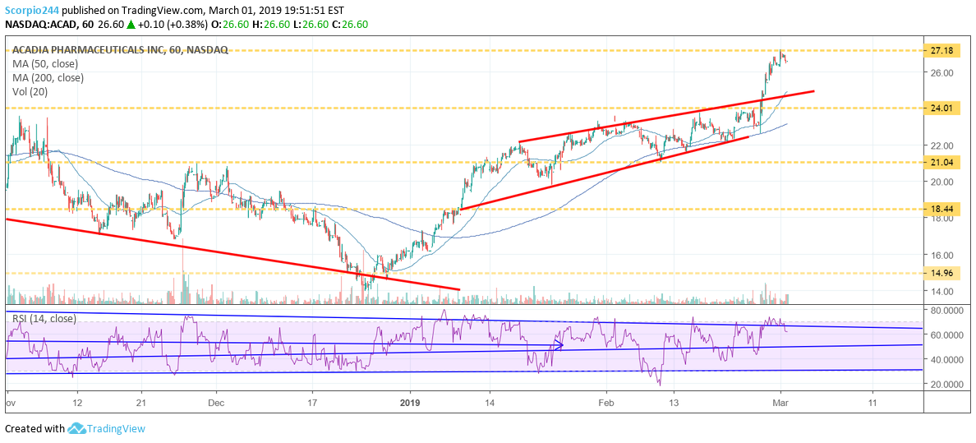976x443 pixels.
Task: Click the ACADIA PHARMACEUTICALS INC chart title
Action: tap(90, 50)
